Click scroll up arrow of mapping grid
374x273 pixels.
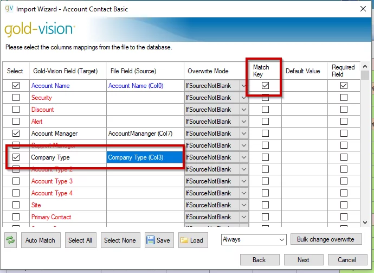[x=365, y=66]
